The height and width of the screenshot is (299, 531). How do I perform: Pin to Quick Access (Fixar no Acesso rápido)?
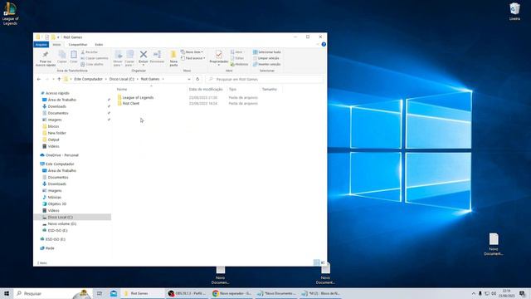(46, 58)
